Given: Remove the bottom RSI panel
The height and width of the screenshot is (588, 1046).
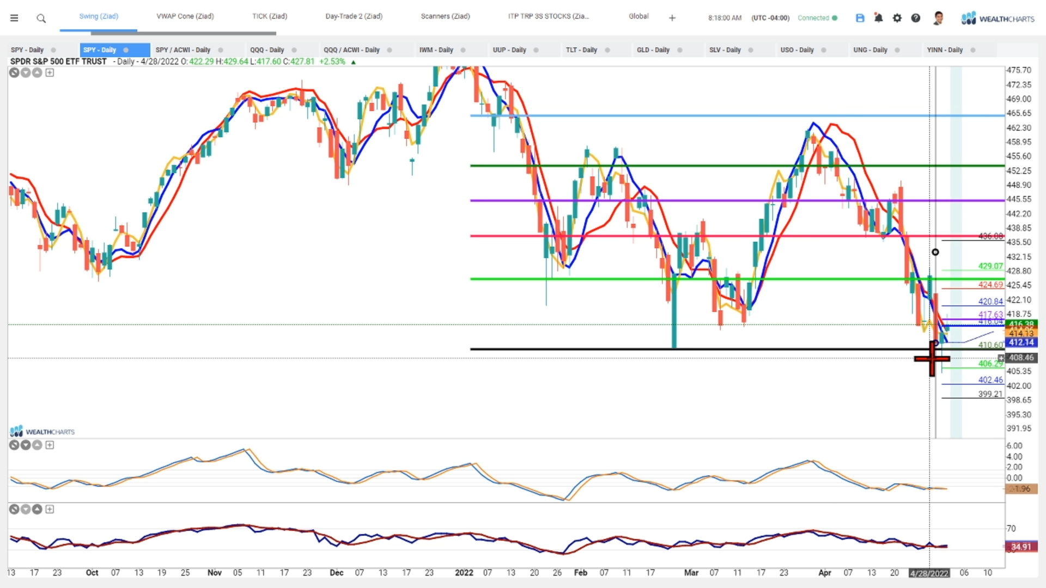Looking at the screenshot, I should point(14,509).
